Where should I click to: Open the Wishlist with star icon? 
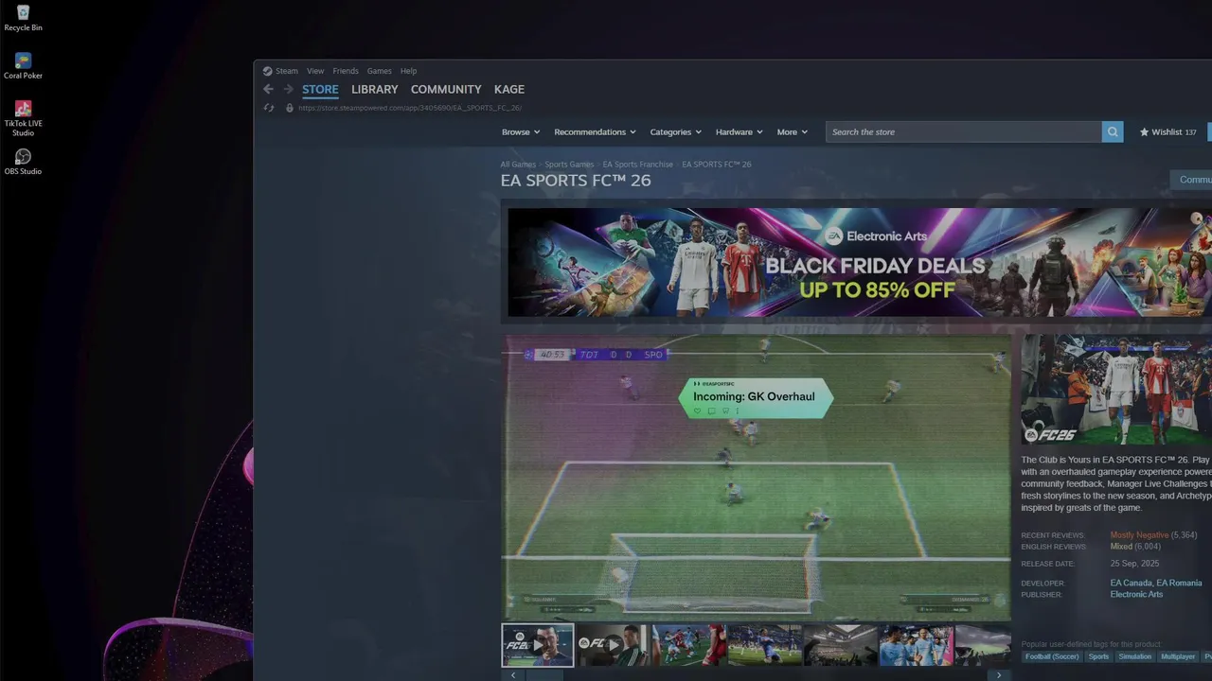[1167, 132]
